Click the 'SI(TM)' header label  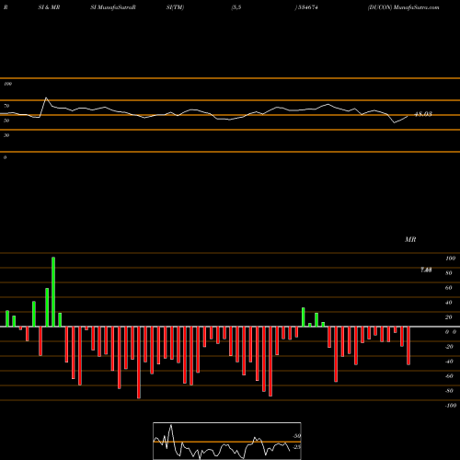point(175,7)
